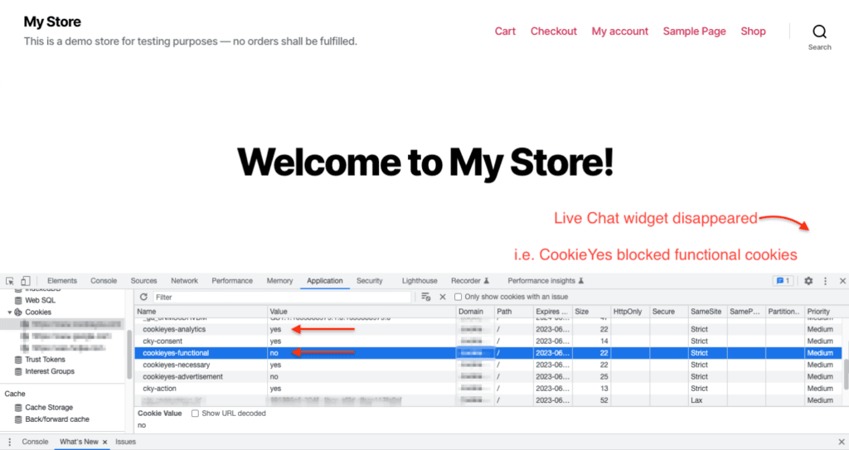
Task: Switch to the drawer Console tab
Action: pyautogui.click(x=35, y=442)
